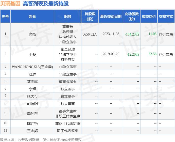
Task: Click the 副总经理 position text
Action: click(68, 49)
